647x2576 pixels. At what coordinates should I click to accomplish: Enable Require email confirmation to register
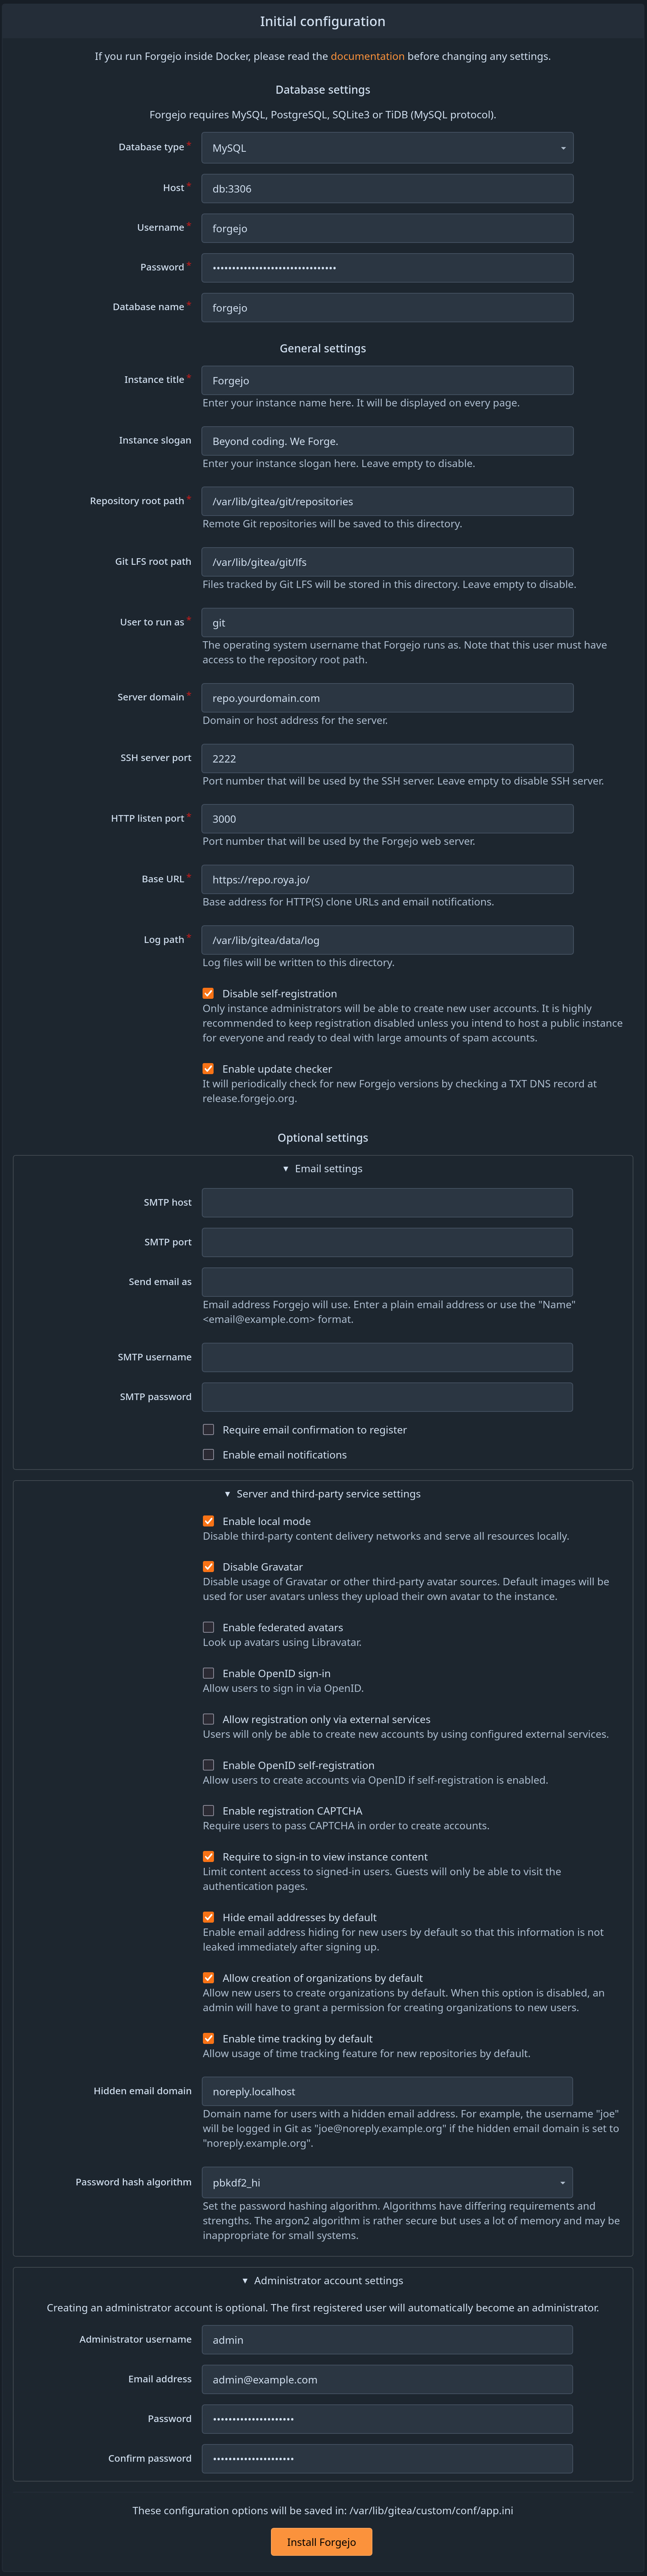coord(208,1430)
